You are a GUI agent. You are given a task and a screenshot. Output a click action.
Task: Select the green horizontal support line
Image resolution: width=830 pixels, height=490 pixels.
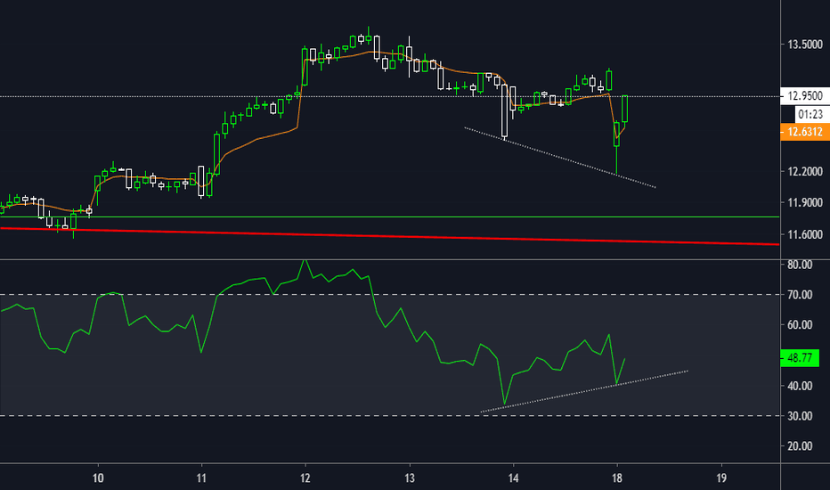389,216
